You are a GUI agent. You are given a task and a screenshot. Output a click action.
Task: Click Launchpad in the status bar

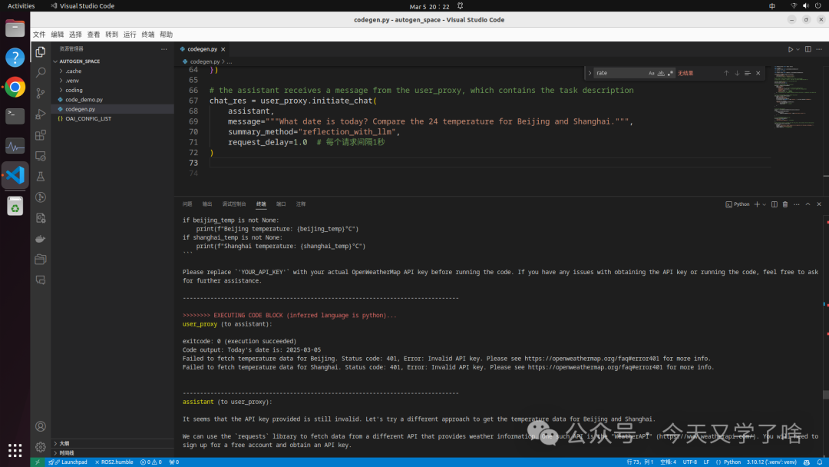[68, 462]
